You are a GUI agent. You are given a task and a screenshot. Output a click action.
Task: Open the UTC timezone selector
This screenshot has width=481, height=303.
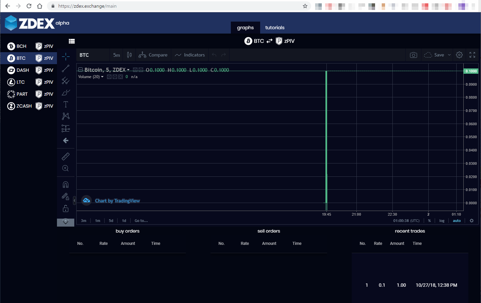[x=406, y=221]
